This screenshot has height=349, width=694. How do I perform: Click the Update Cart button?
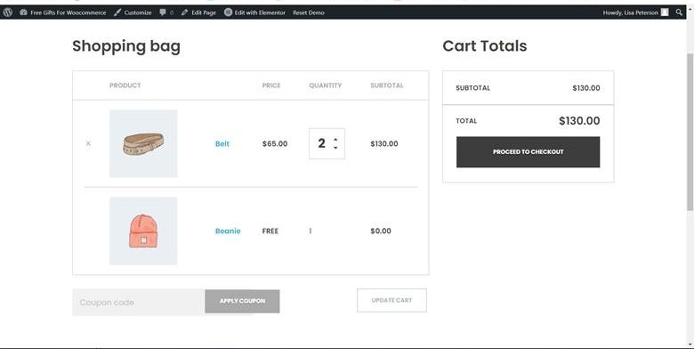click(391, 300)
